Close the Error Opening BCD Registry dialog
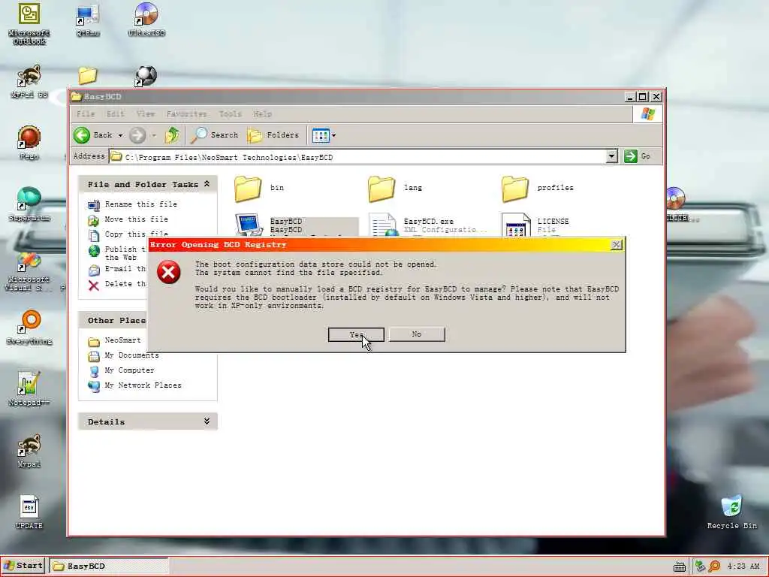Screen dimensions: 769x577 (617, 245)
